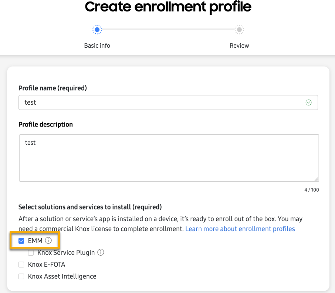
Task: Click the progress line between the steps
Action: (168, 29)
